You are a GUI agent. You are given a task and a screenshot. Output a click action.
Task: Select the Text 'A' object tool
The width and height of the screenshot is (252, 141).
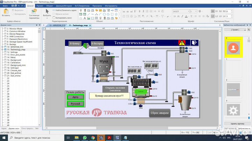point(85,18)
